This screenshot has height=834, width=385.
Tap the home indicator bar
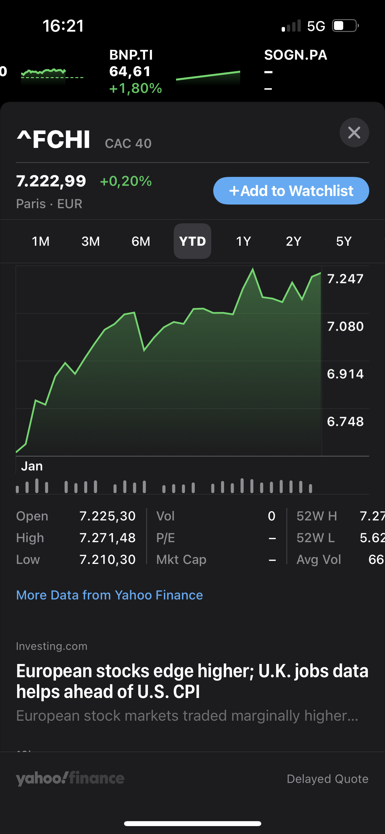(192, 823)
